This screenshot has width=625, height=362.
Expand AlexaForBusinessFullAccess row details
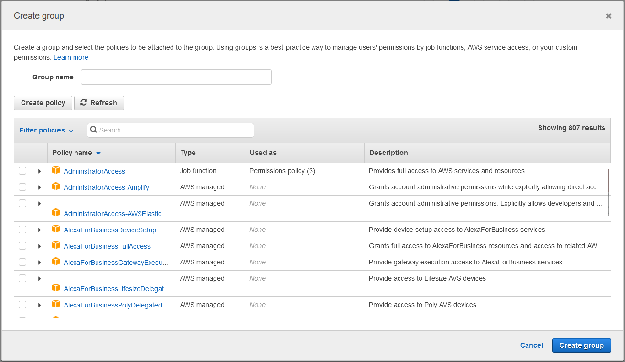coord(39,246)
